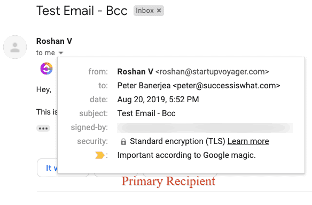Click the TLS lock icon

pyautogui.click(x=123, y=142)
